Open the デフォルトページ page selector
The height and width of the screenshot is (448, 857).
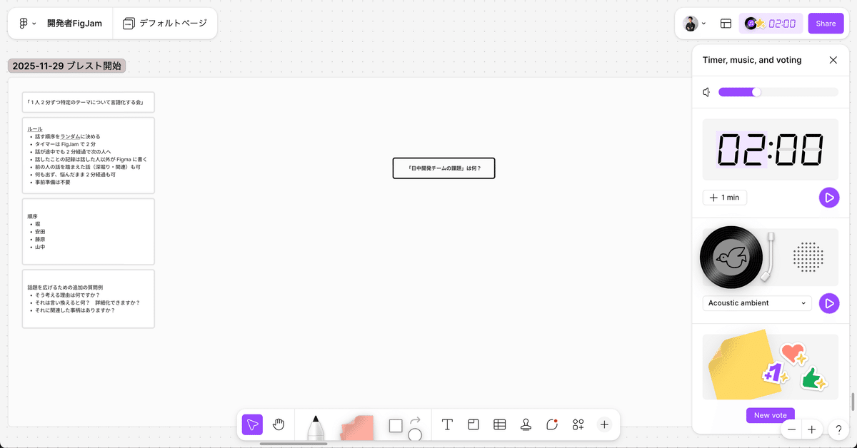[x=165, y=24]
